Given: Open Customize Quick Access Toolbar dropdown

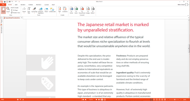Looking at the screenshot, I should tap(19, 2).
